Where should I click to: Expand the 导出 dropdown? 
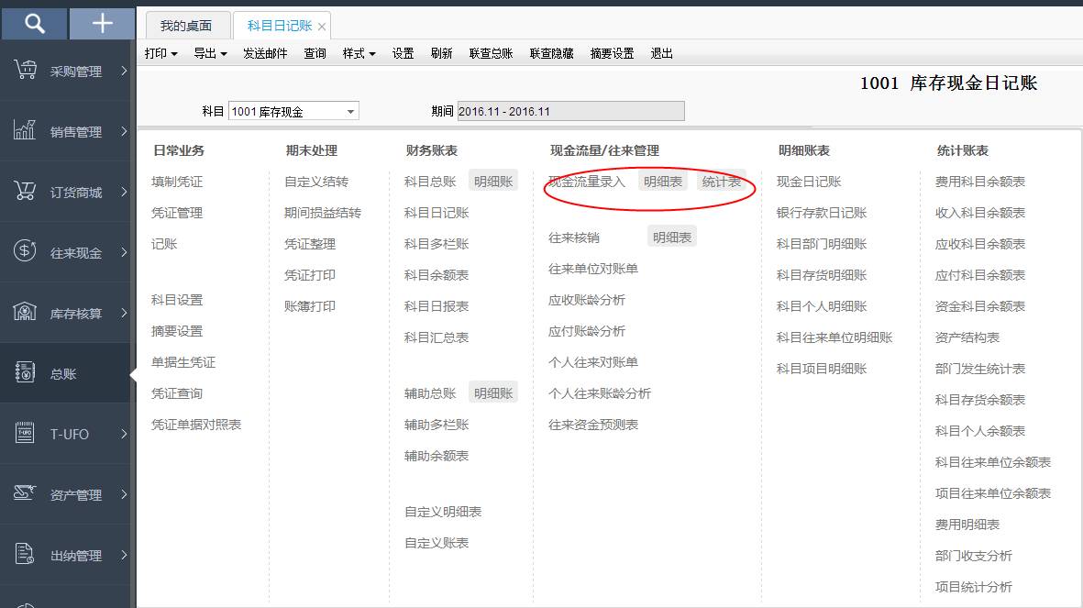210,53
